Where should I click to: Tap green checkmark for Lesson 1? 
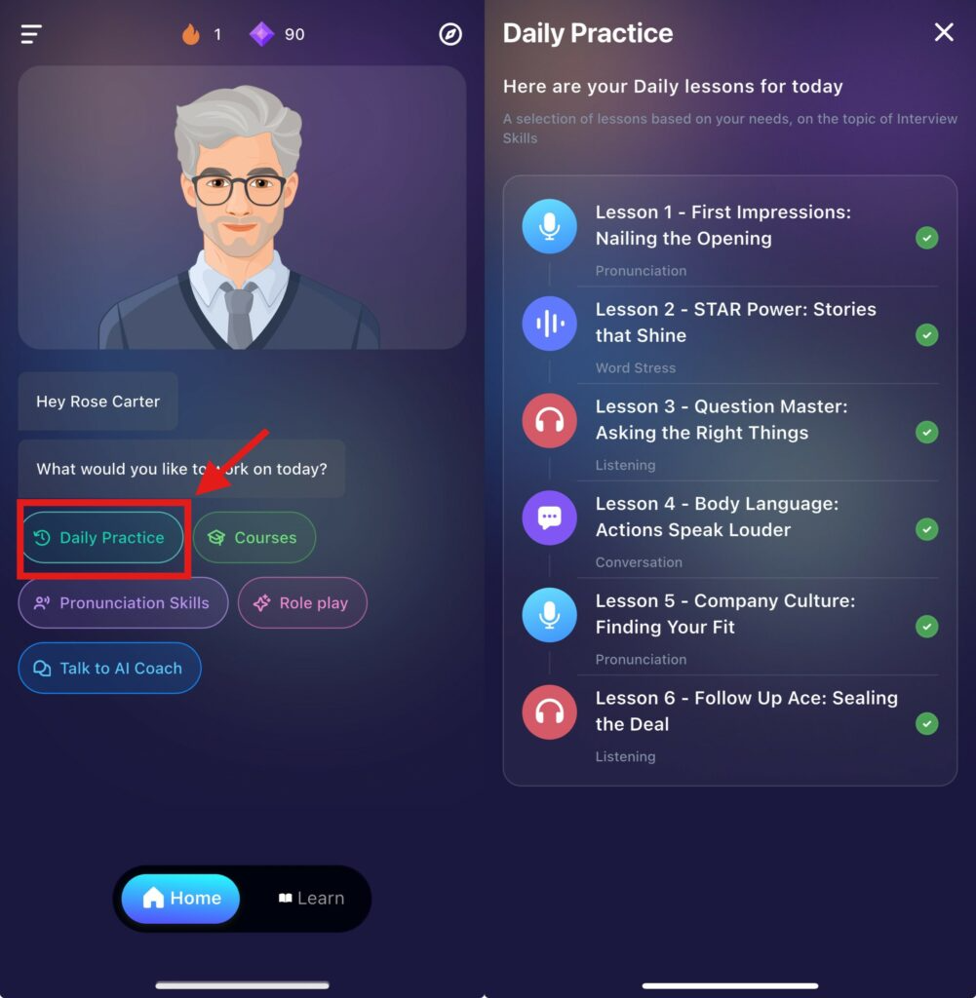tap(926, 238)
